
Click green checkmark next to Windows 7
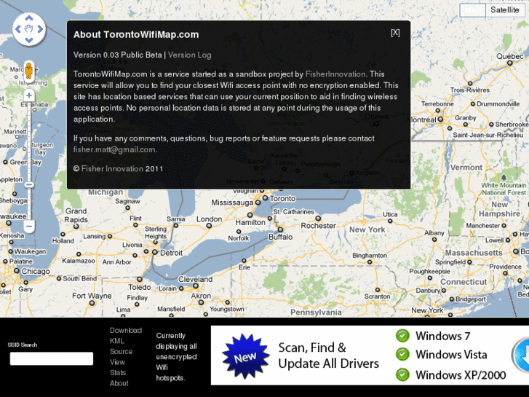point(402,336)
